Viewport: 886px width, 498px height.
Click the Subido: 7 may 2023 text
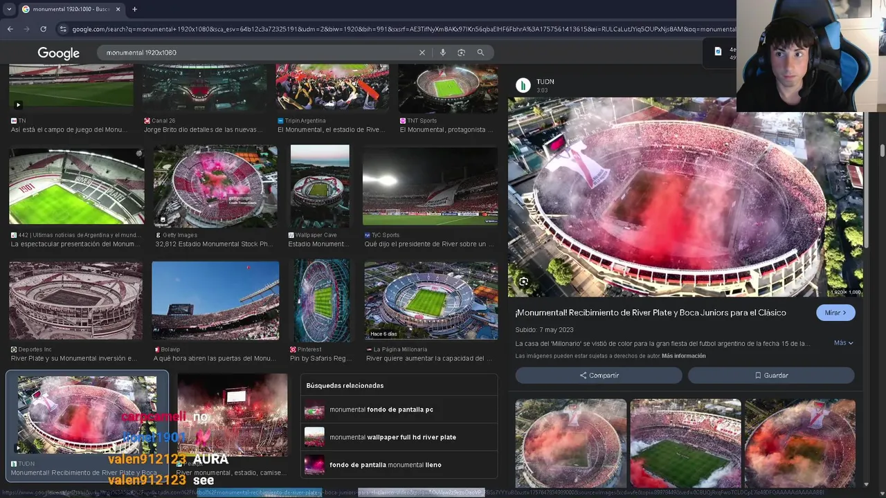544,330
